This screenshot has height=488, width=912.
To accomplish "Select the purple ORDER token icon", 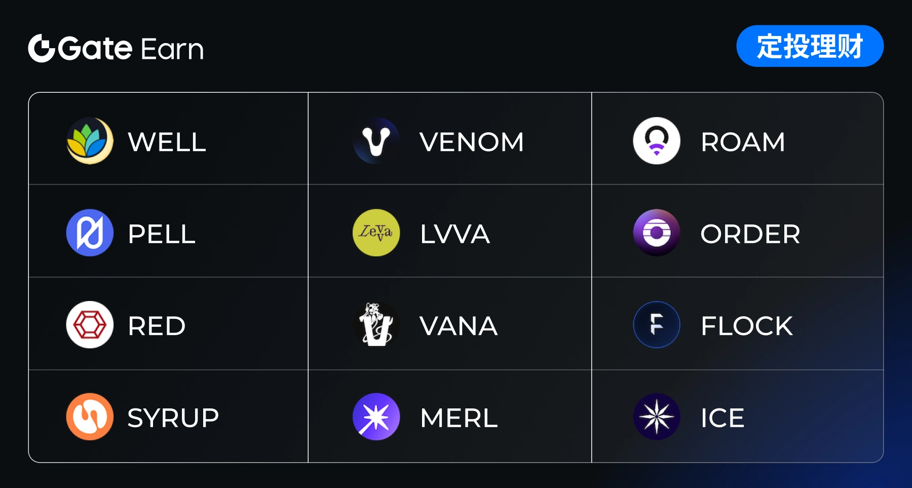I will pos(656,233).
